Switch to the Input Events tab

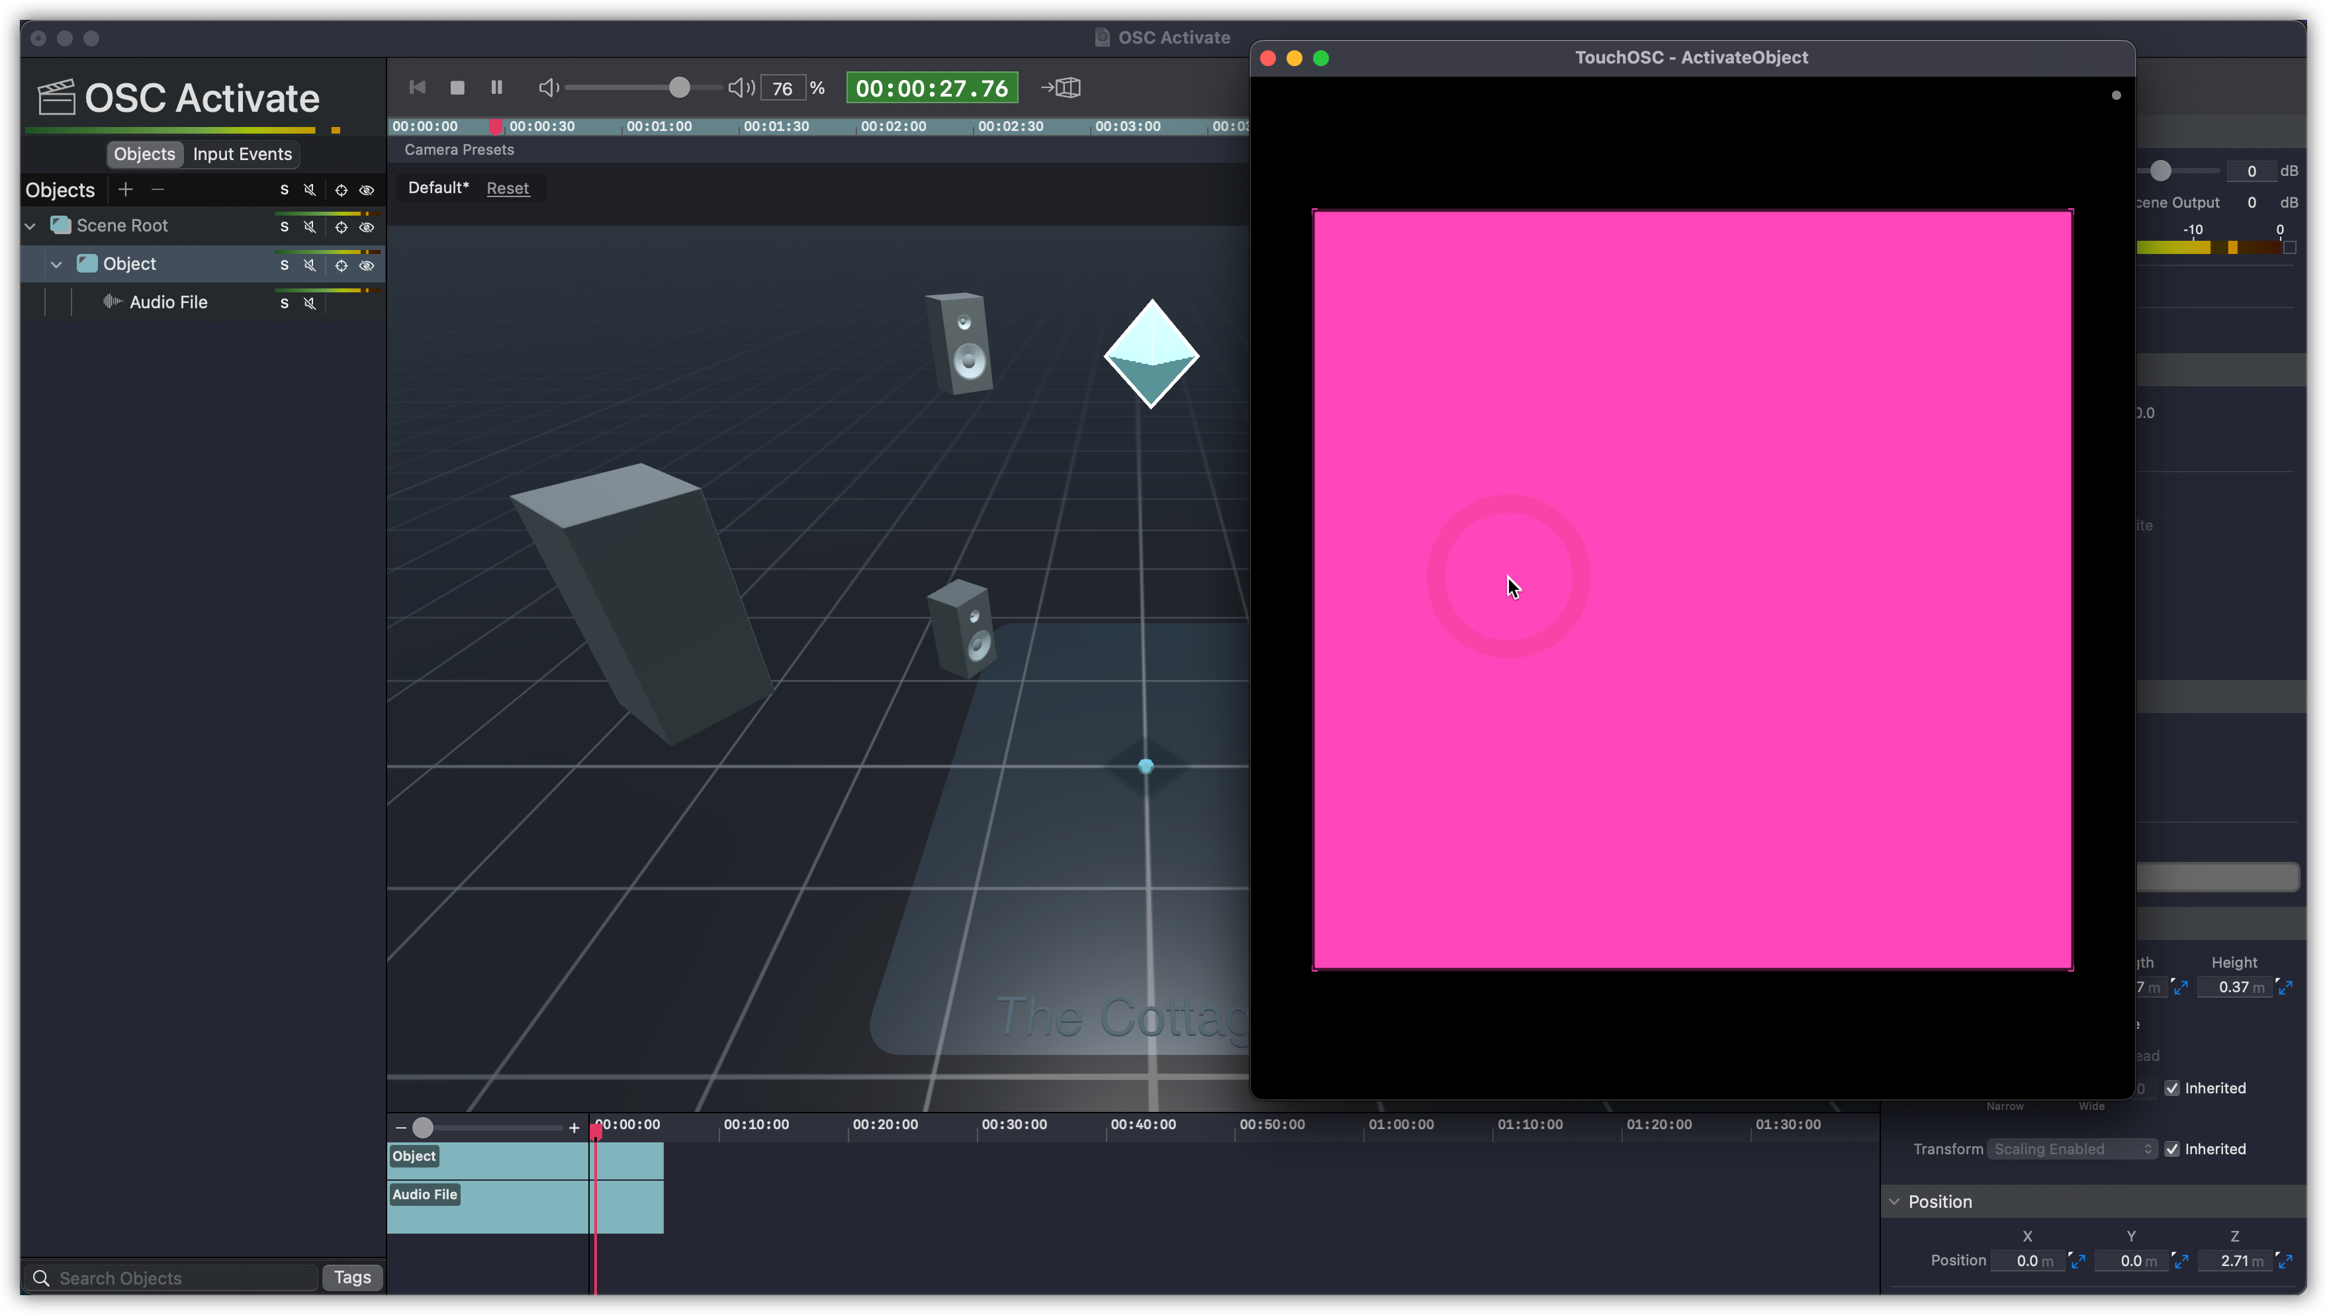(242, 153)
